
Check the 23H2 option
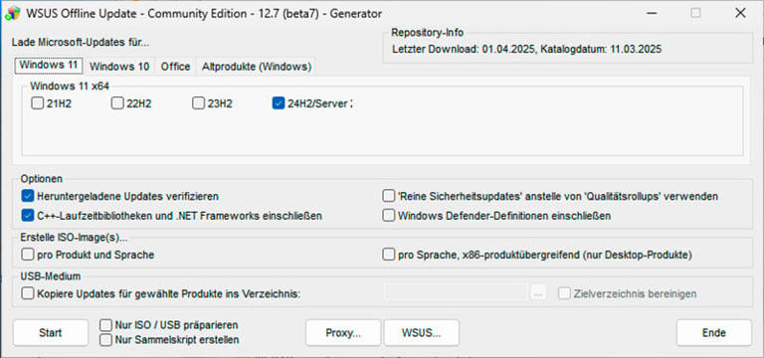click(198, 103)
